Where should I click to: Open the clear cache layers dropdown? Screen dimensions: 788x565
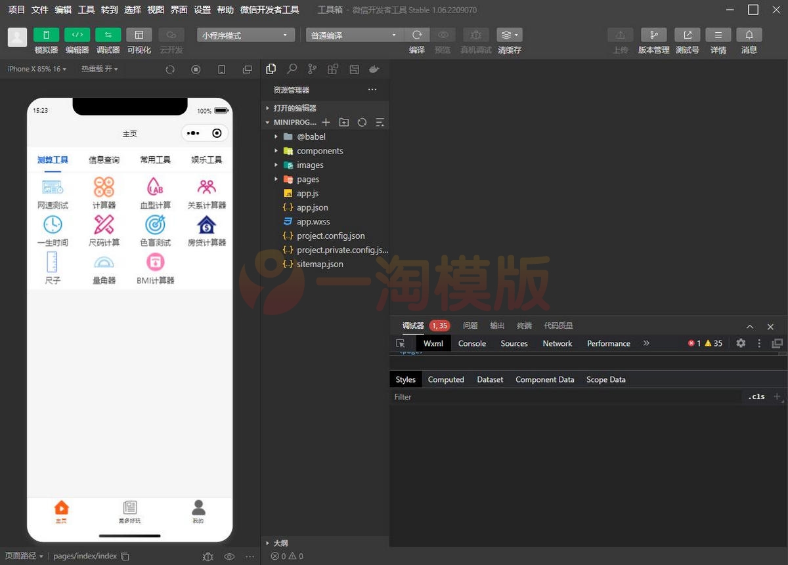pos(509,35)
